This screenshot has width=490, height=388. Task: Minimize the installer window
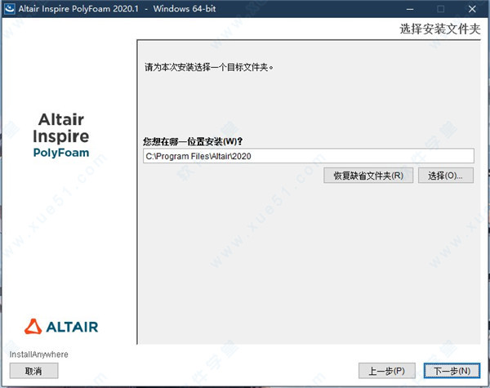click(x=410, y=9)
